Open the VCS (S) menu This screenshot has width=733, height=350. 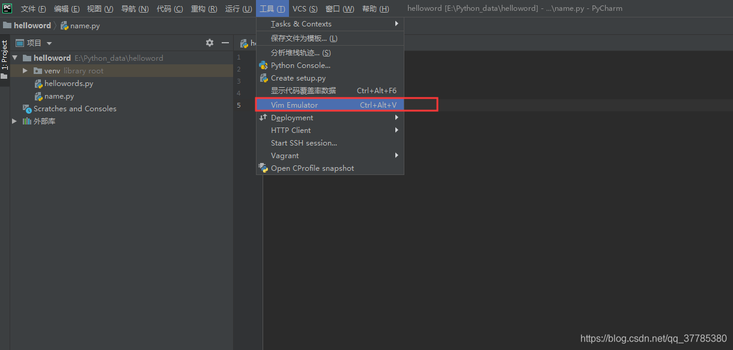pos(305,9)
